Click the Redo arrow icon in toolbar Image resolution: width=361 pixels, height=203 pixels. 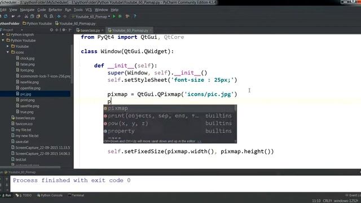[19, 16]
